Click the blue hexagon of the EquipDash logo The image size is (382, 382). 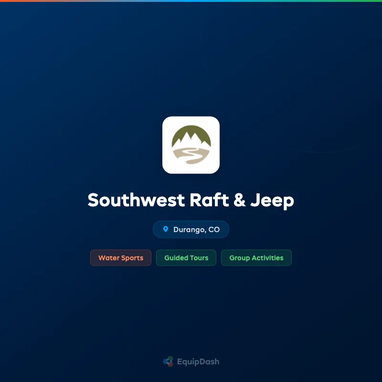pyautogui.click(x=166, y=362)
